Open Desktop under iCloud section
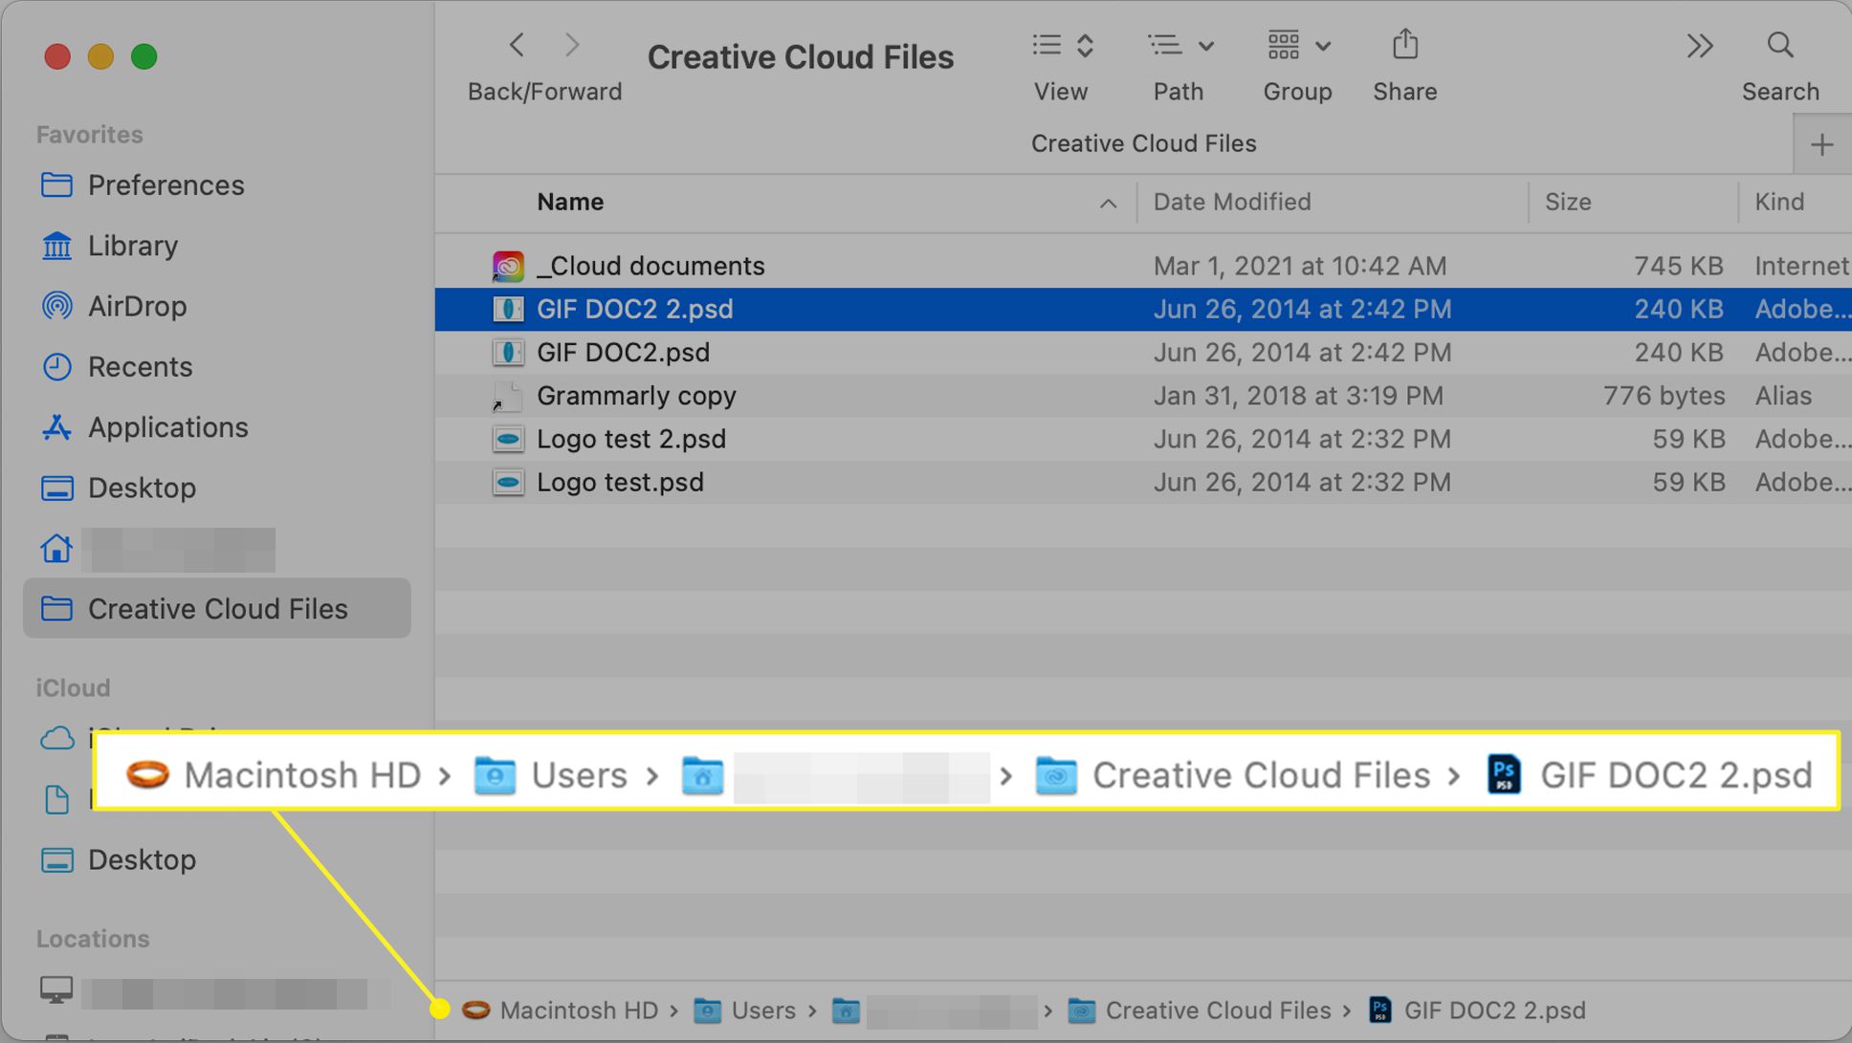Screen dimensions: 1852x1043 (x=142, y=859)
